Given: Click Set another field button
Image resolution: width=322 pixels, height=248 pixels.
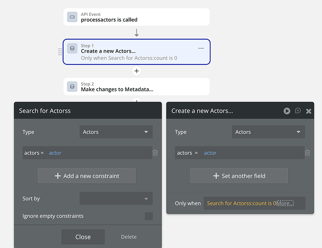Looking at the screenshot, I should [239, 176].
